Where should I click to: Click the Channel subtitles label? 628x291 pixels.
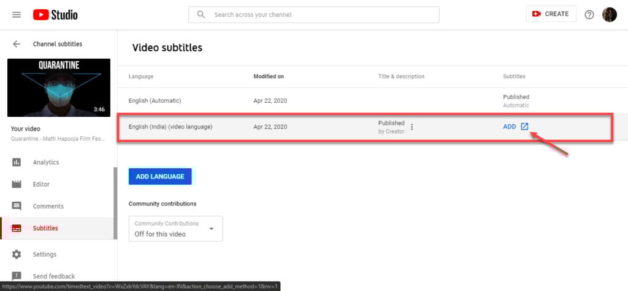(57, 44)
